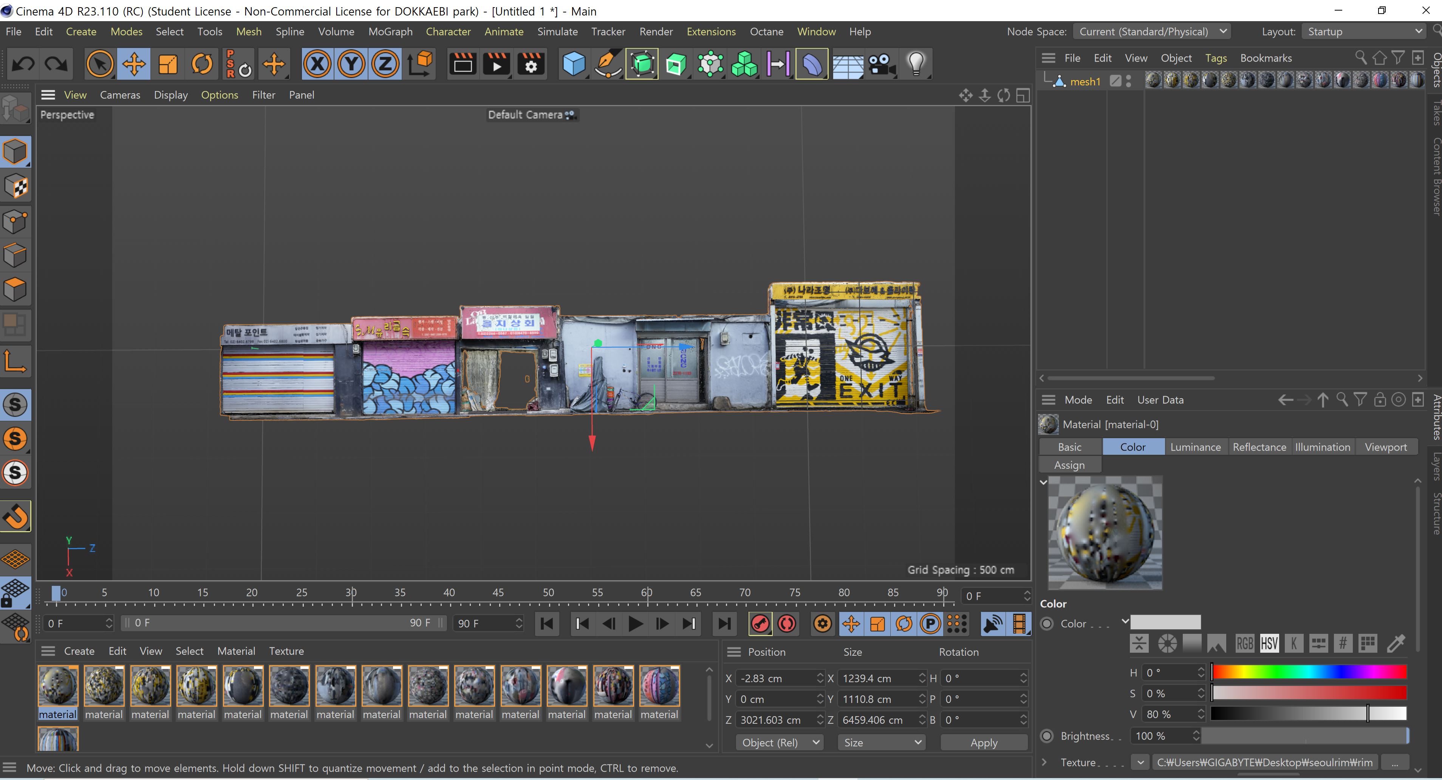Select mesh1 object in Objects manager
This screenshot has width=1442, height=780.
coord(1085,82)
